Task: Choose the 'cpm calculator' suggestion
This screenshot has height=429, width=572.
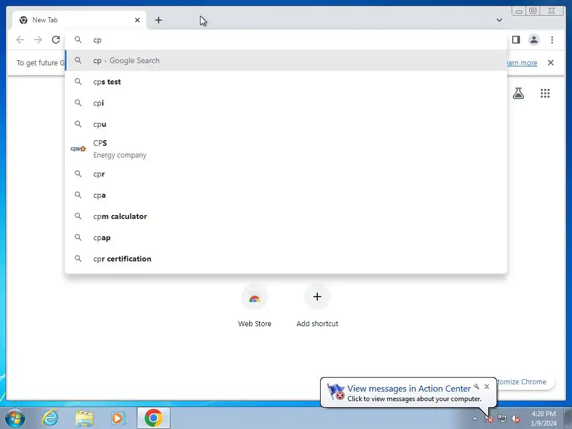Action: [x=286, y=216]
